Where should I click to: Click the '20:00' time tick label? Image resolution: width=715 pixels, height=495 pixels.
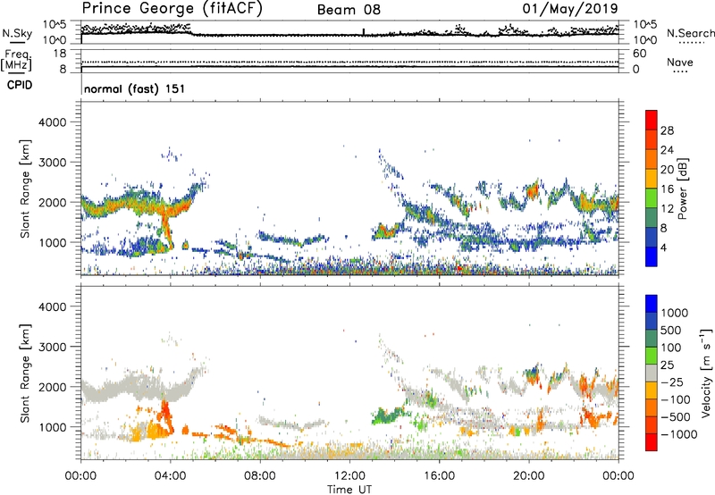528,476
